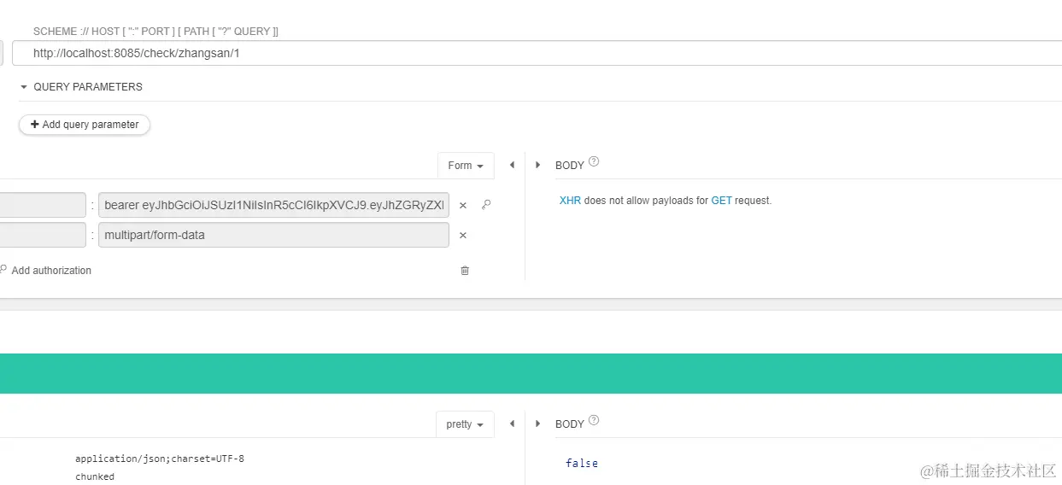The height and width of the screenshot is (485, 1062).
Task: Click the Add query parameter button
Action: click(x=85, y=125)
